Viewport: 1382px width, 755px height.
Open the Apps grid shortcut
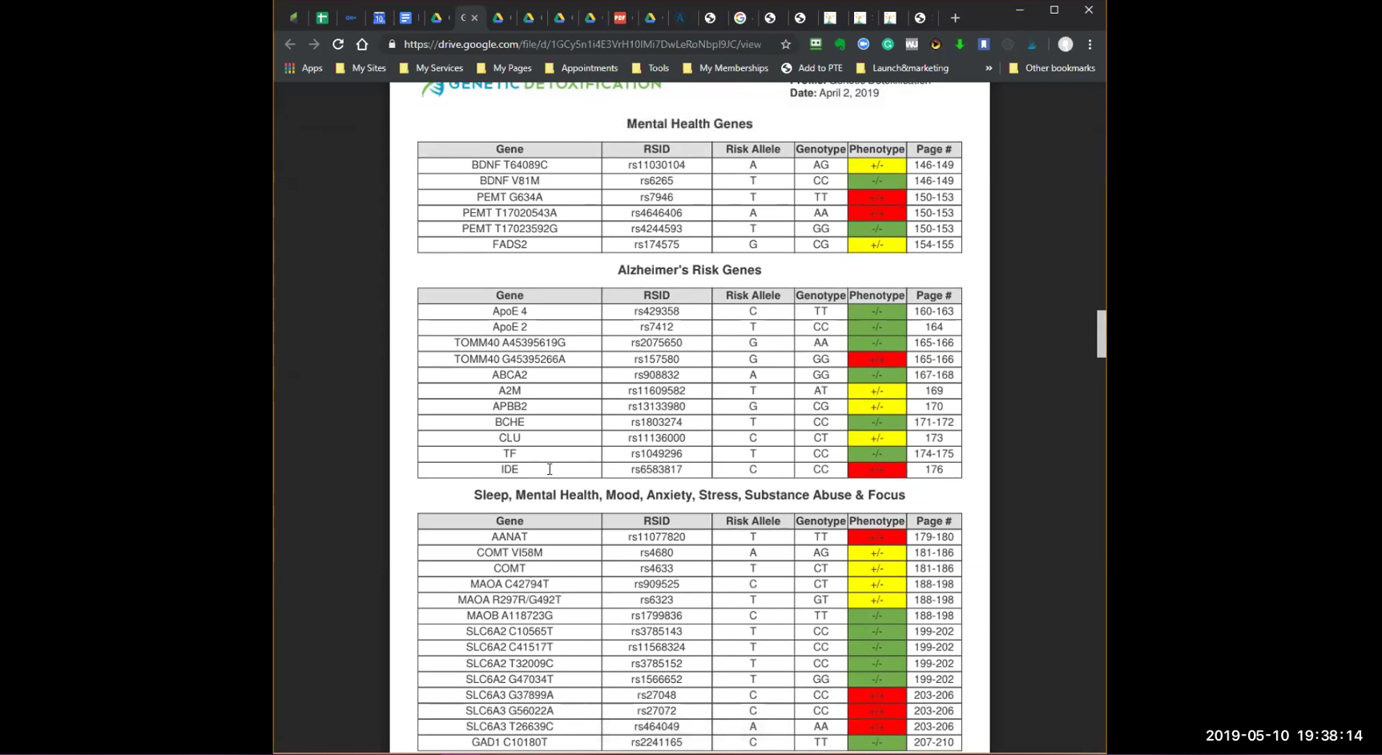304,68
